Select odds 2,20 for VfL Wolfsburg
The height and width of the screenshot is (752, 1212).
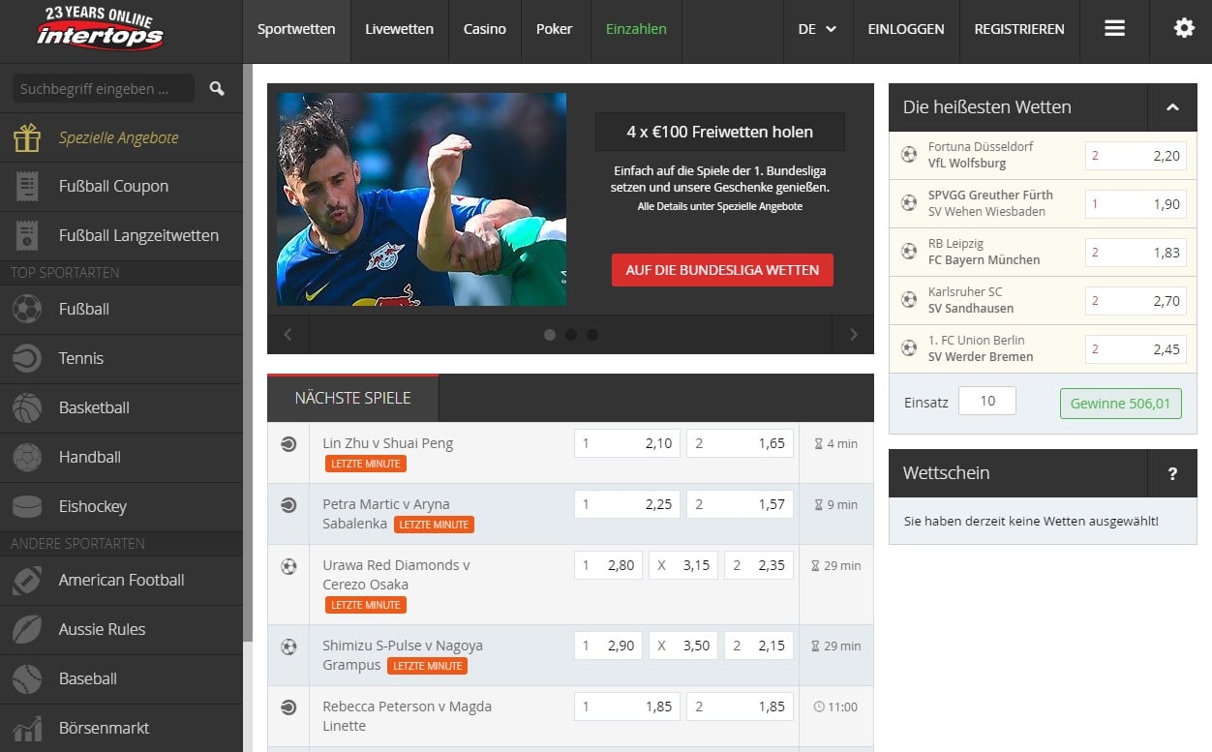1136,156
